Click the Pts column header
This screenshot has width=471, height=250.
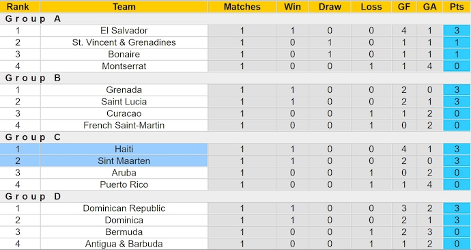(x=457, y=7)
